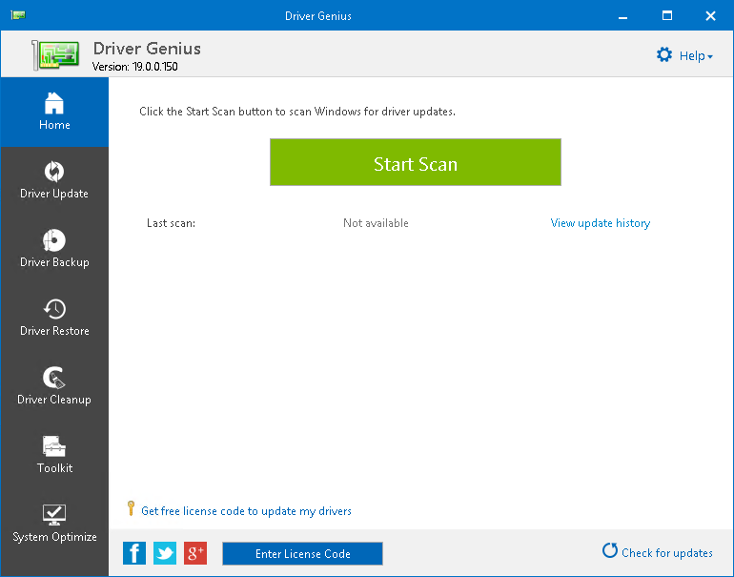This screenshot has width=734, height=577.
Task: Maximize the Driver Genius window
Action: (667, 16)
